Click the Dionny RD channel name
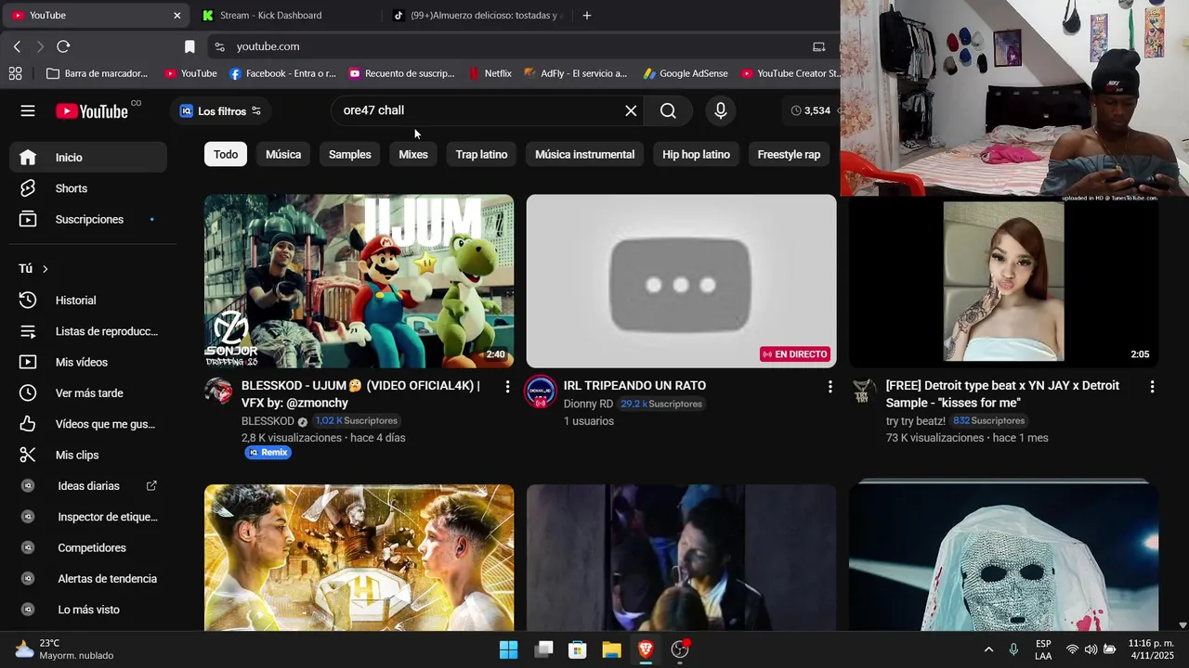 coord(588,404)
